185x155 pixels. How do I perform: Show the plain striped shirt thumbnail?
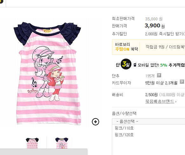click(x=32, y=143)
